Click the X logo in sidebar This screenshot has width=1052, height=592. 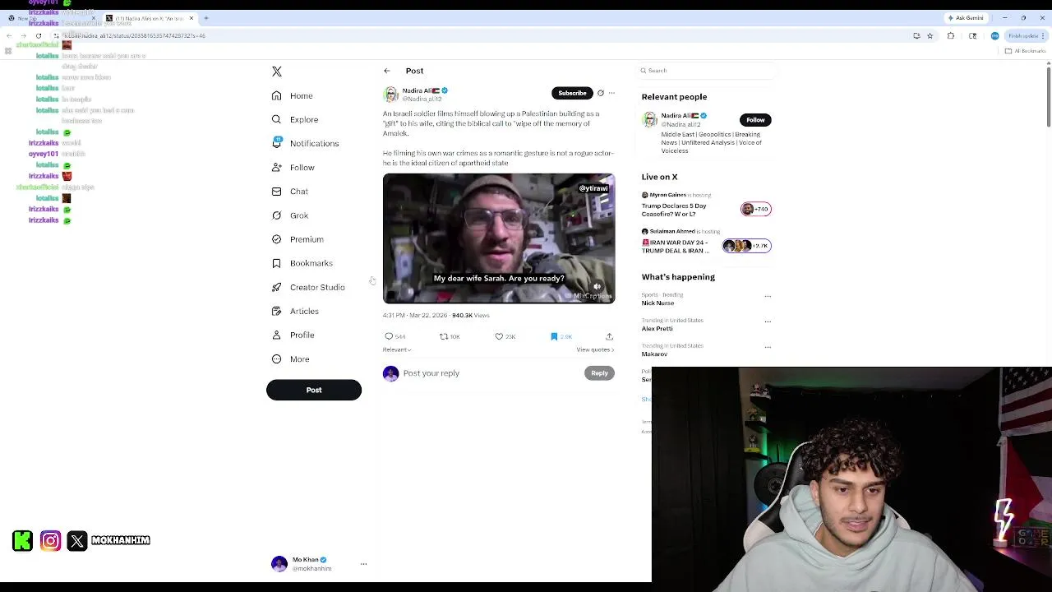(277, 72)
